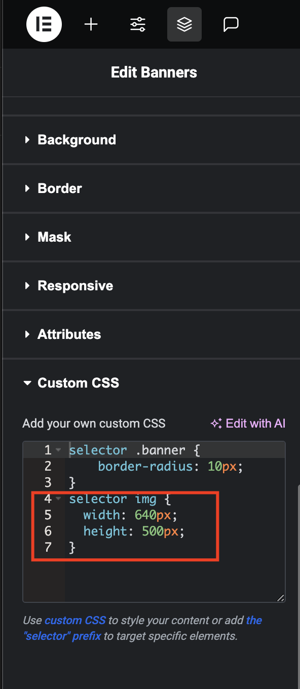300x689 pixels.
Task: Expand the Responsive section
Action: coord(151,286)
